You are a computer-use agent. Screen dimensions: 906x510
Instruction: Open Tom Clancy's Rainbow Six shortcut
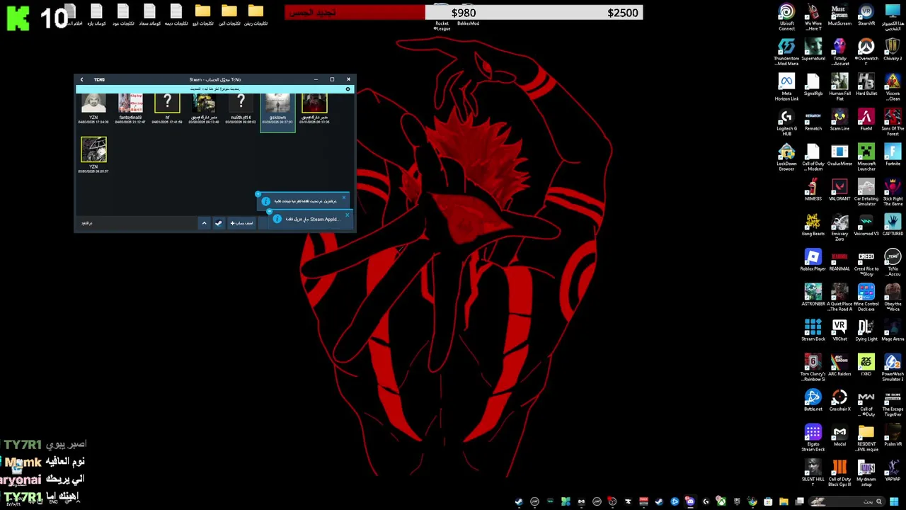pos(813,368)
